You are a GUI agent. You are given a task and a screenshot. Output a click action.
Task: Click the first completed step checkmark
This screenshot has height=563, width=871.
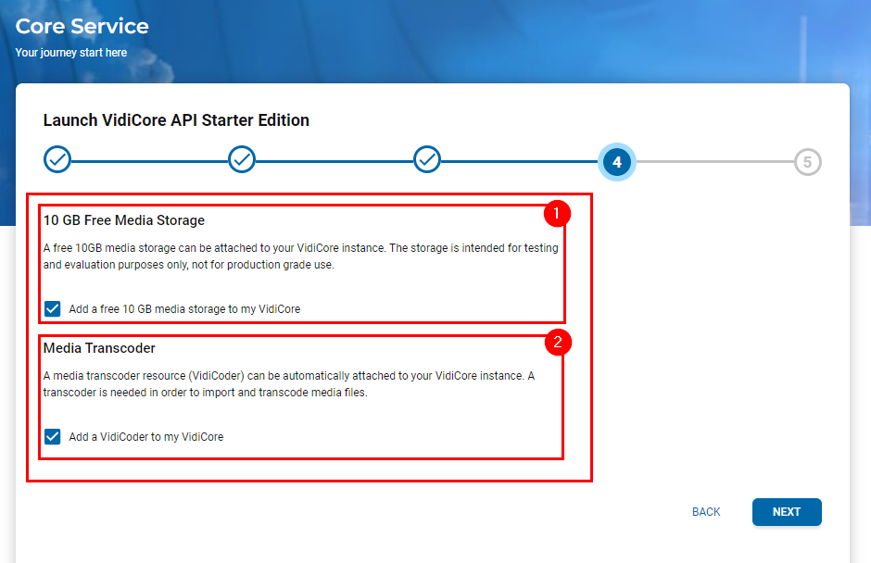pos(57,160)
